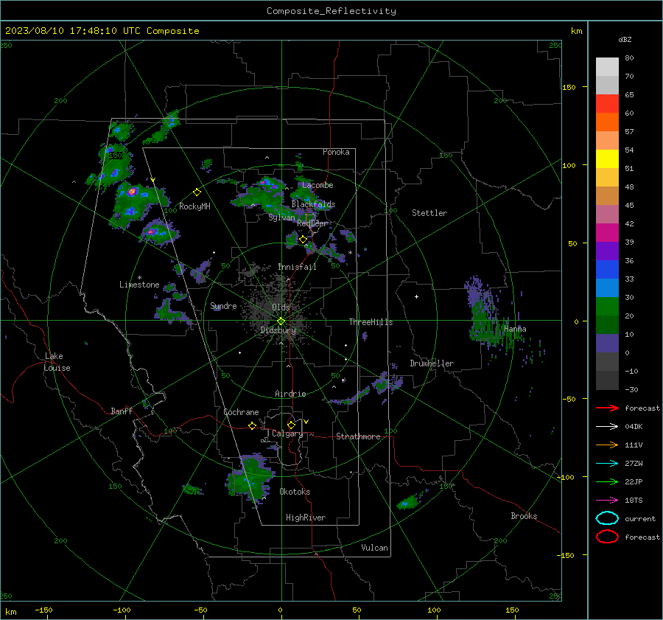Click the white 04DK arrow in legend
This screenshot has width=663, height=620.
point(607,426)
